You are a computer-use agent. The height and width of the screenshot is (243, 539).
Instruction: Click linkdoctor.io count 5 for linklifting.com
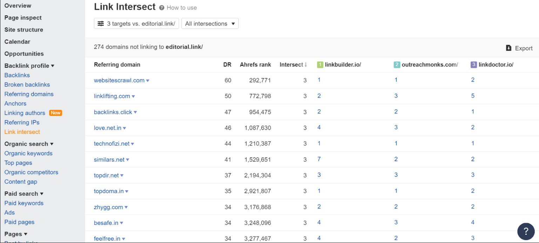pos(473,96)
